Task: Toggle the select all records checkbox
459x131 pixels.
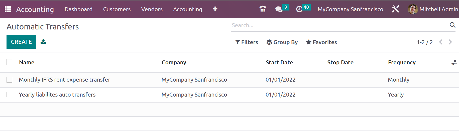Action: tap(10, 62)
